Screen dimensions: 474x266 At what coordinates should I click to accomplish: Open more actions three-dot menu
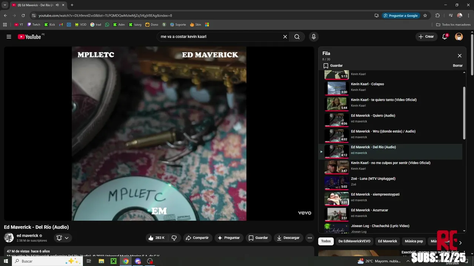(310, 238)
